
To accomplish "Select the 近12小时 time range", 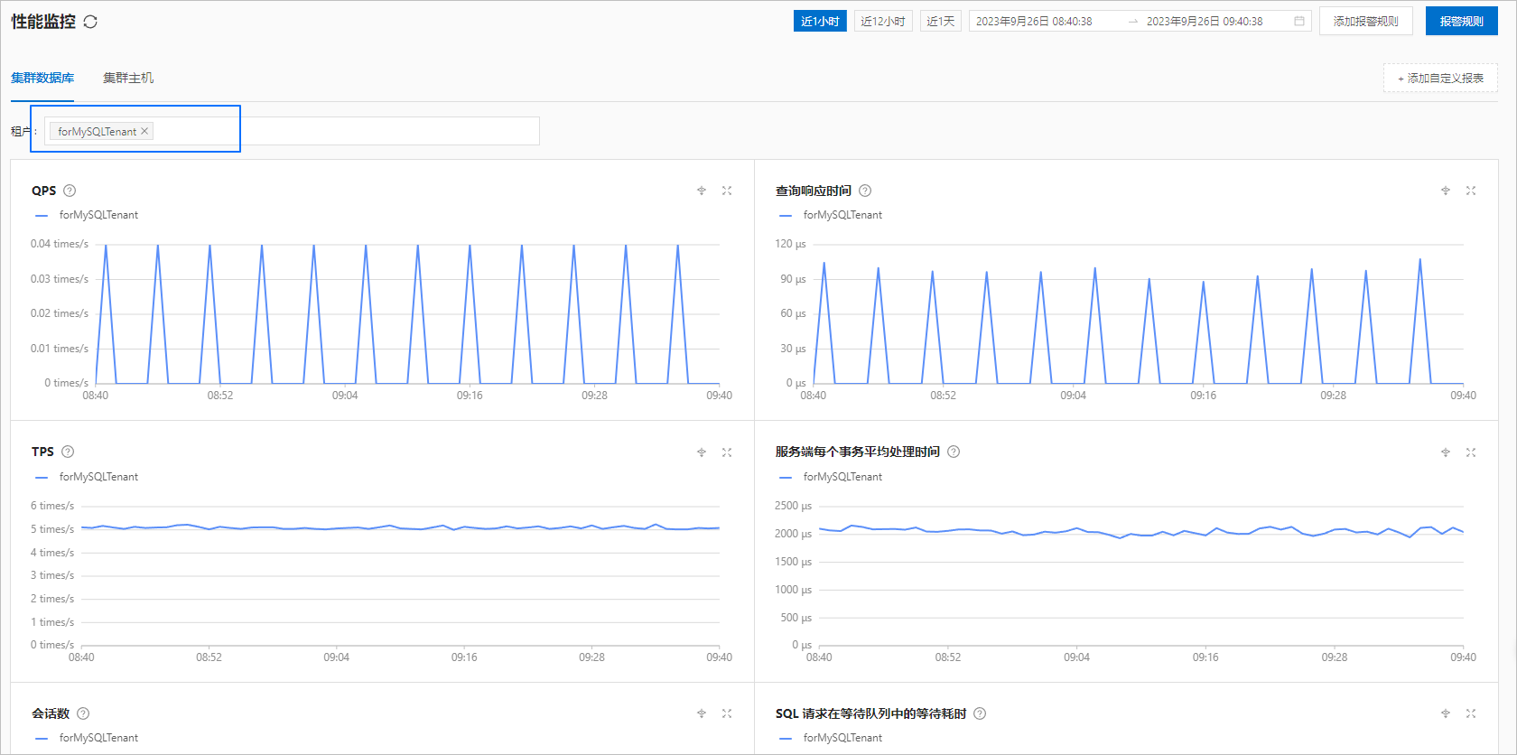I will [883, 21].
